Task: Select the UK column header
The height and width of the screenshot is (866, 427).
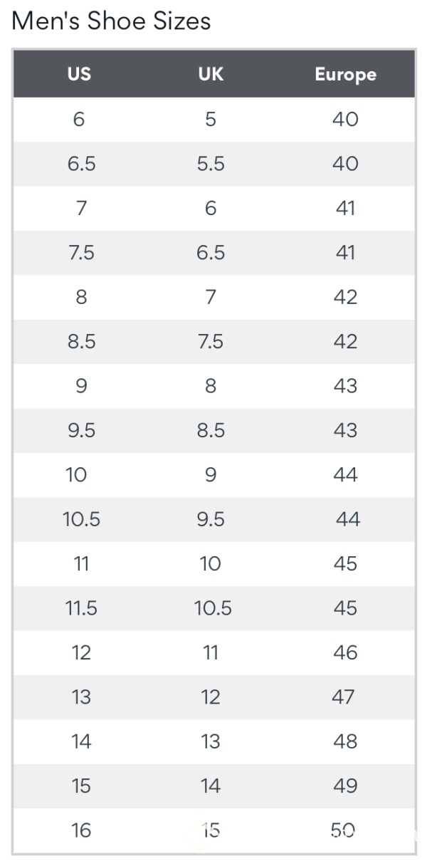Action: (x=211, y=74)
